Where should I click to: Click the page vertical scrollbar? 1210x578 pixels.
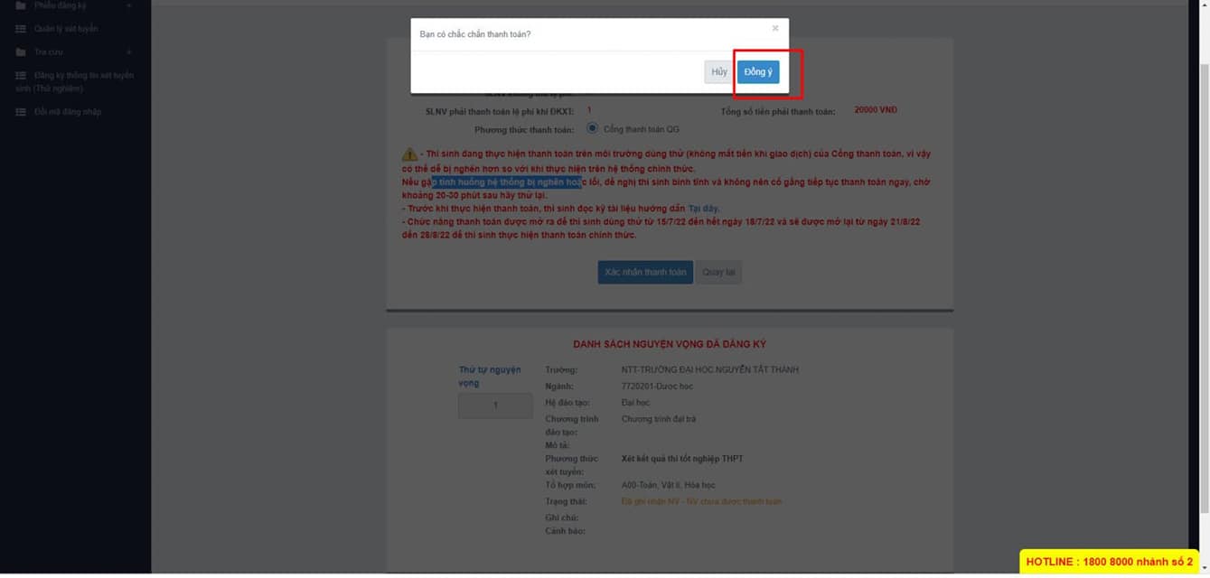[x=1203, y=271]
